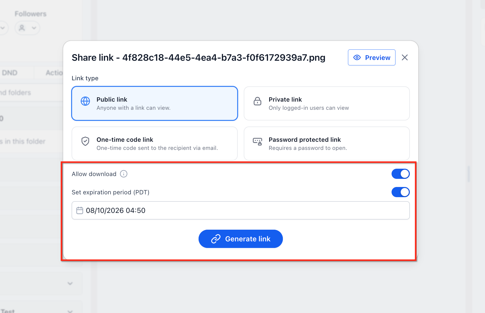Image resolution: width=485 pixels, height=313 pixels.
Task: Click info icon beside Allow download
Action: (x=124, y=174)
